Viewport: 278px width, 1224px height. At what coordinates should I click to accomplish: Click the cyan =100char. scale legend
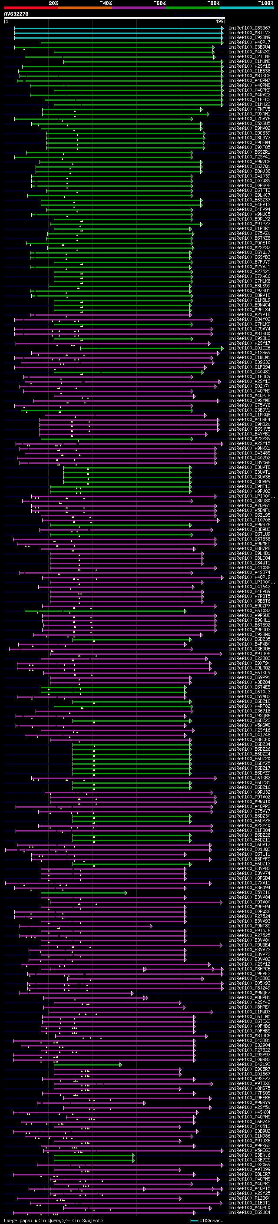coord(206,1221)
